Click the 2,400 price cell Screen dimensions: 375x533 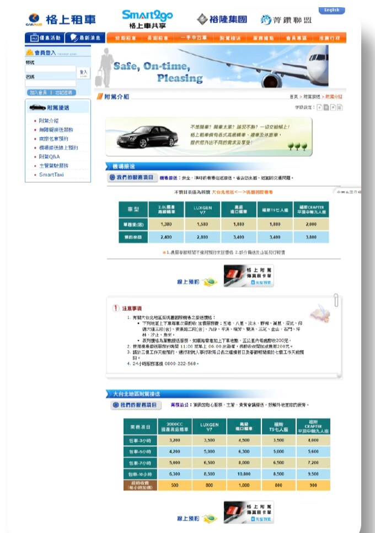tap(167, 237)
